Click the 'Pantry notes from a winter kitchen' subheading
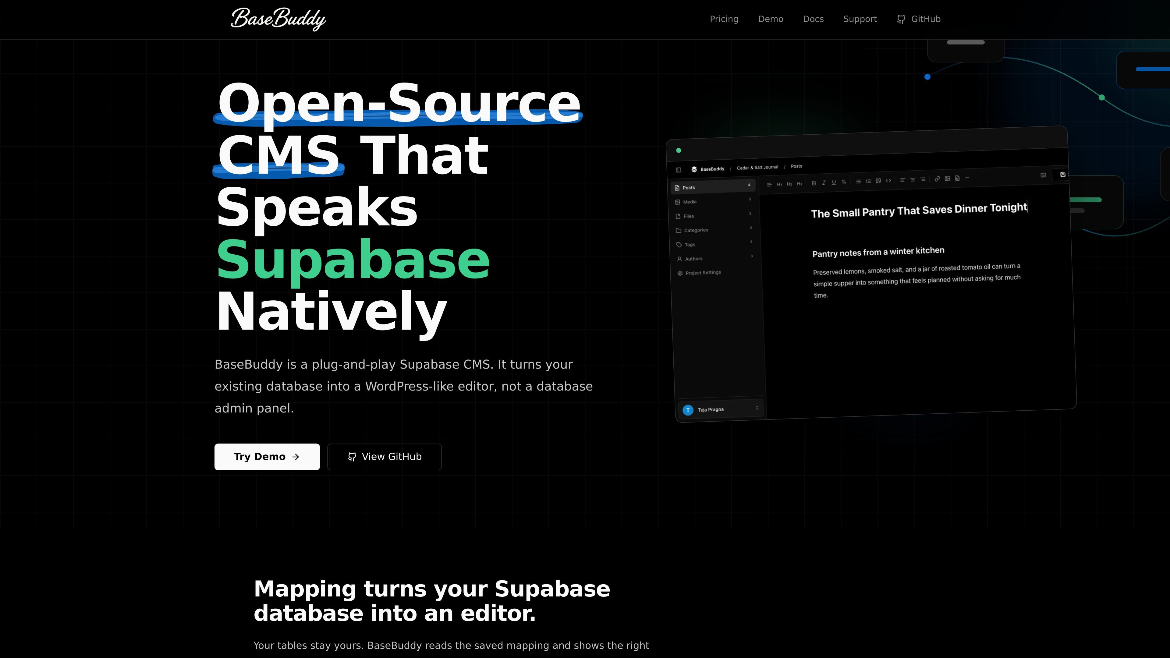The image size is (1170, 658). tap(878, 252)
